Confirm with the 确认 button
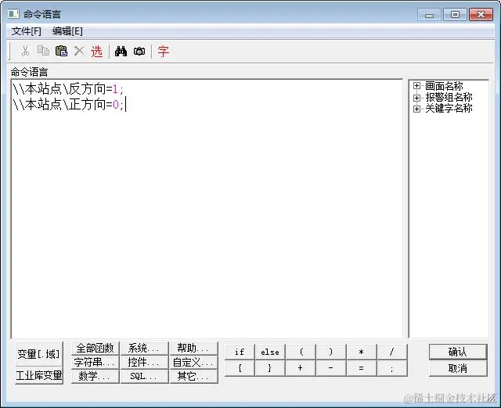Screen dimensions: 501x408 tap(458, 352)
